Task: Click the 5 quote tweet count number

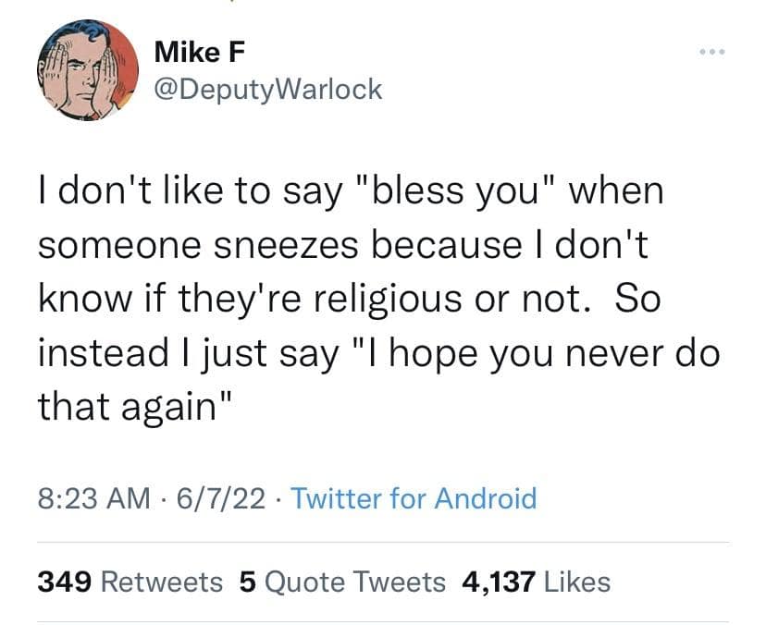Action: click(246, 582)
